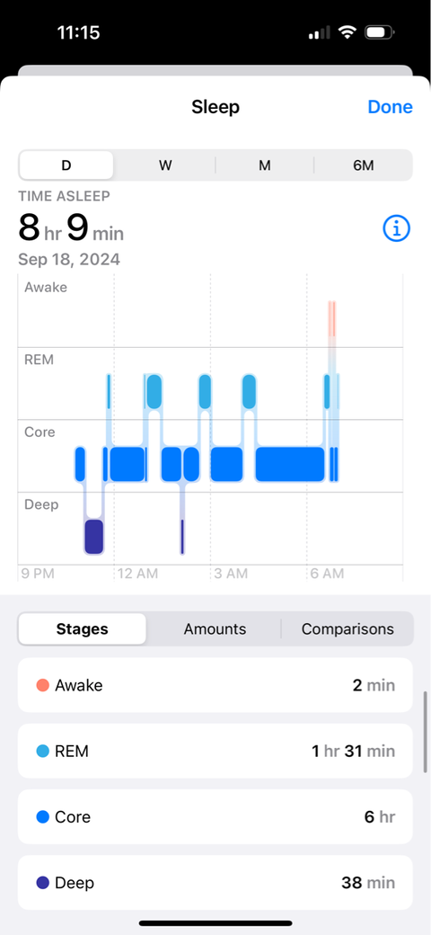Tap the light blue REM dot
The width and height of the screenshot is (431, 935).
pos(43,751)
